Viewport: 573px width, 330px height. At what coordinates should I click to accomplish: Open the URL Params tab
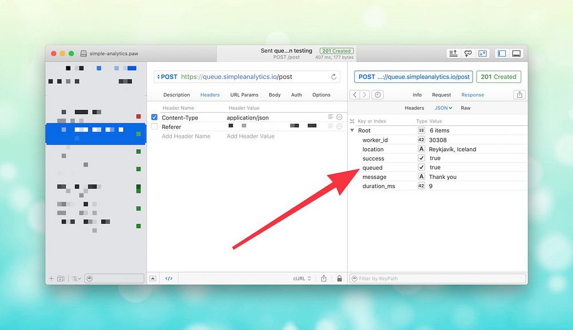click(244, 95)
